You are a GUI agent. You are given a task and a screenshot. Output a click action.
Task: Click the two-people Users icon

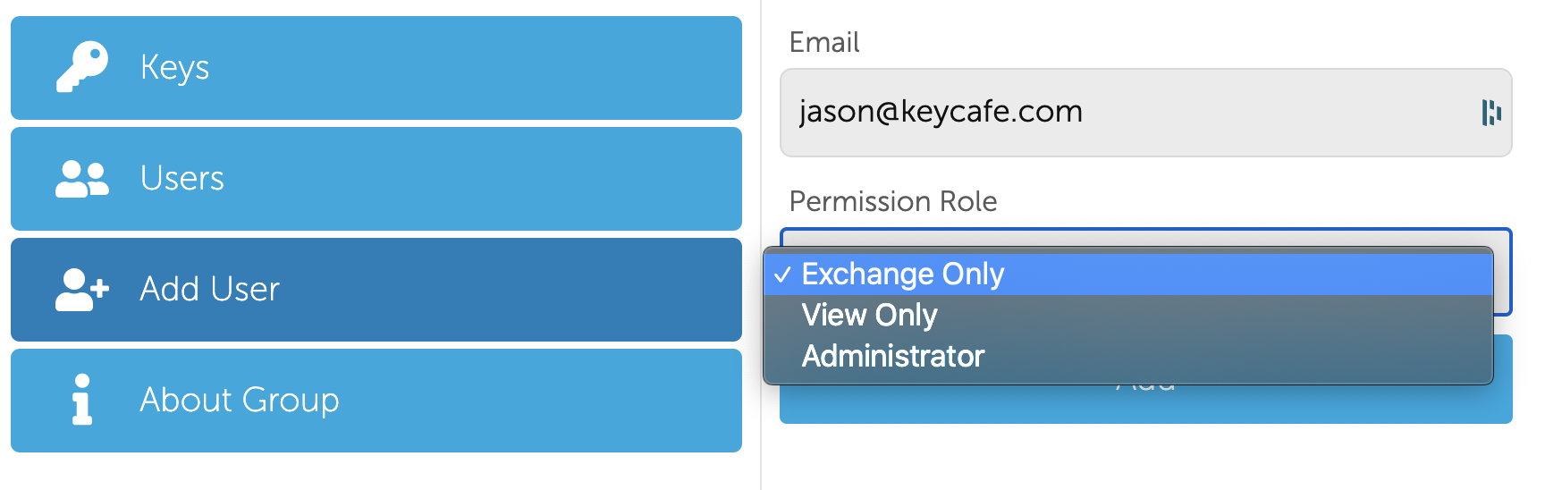click(x=82, y=179)
